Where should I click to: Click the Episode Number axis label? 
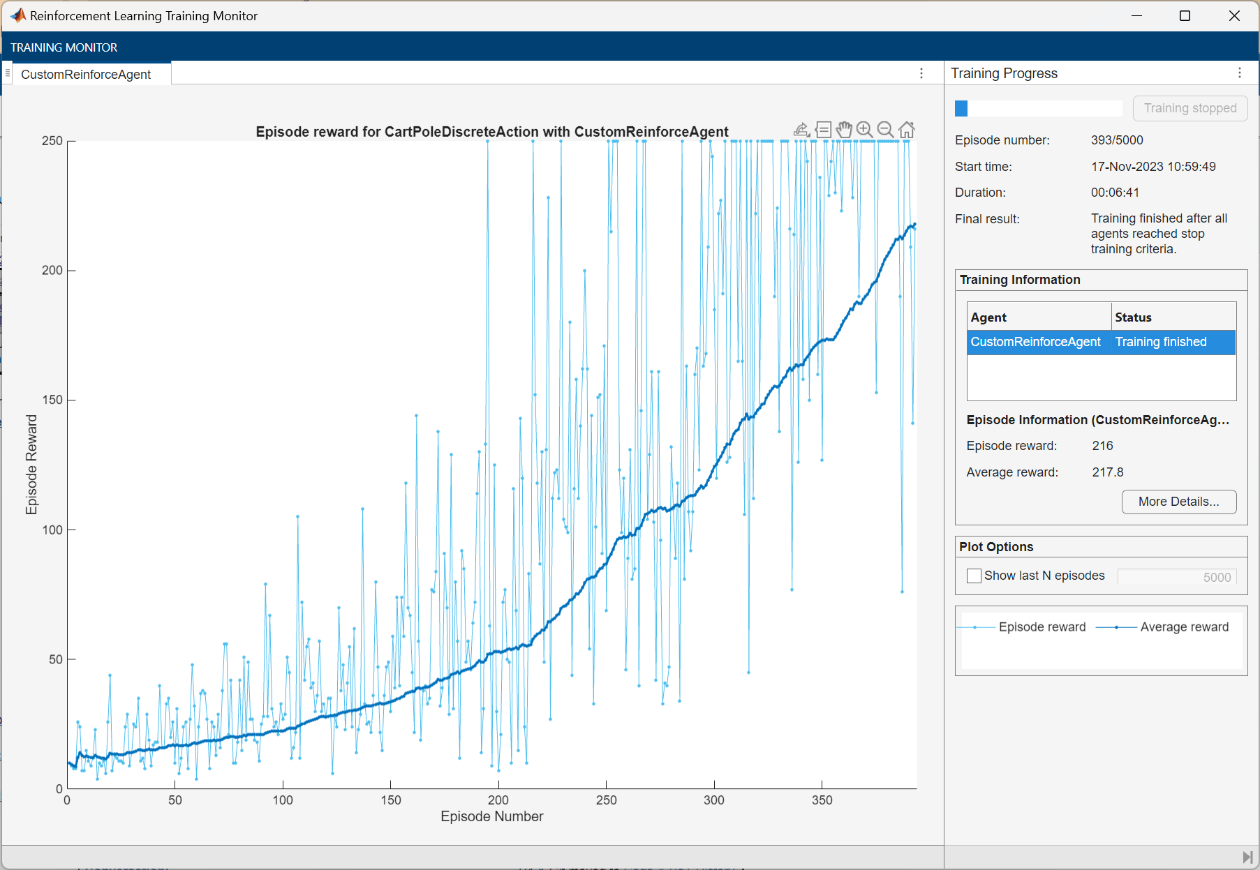point(492,816)
